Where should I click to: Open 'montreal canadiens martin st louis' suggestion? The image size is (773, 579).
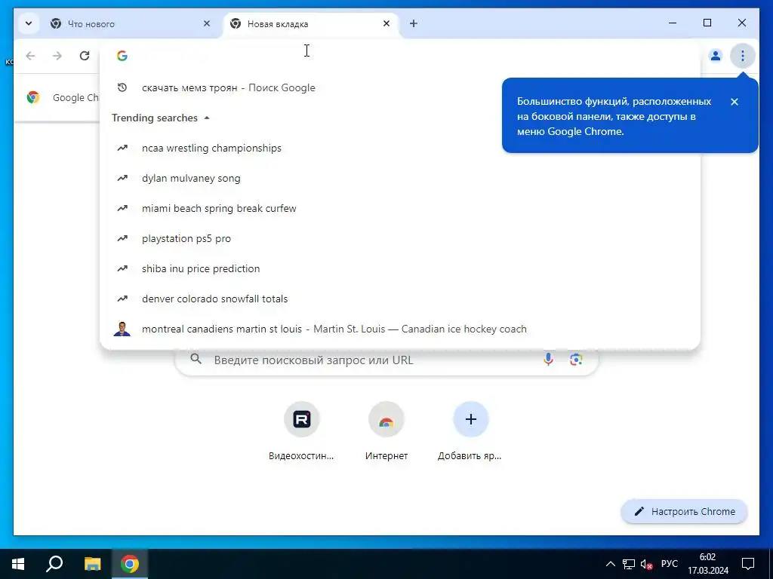click(400, 329)
